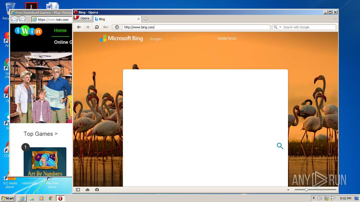Open Windows Explorer folder in taskbar
This screenshot has width=360, height=202.
click(x=32, y=198)
